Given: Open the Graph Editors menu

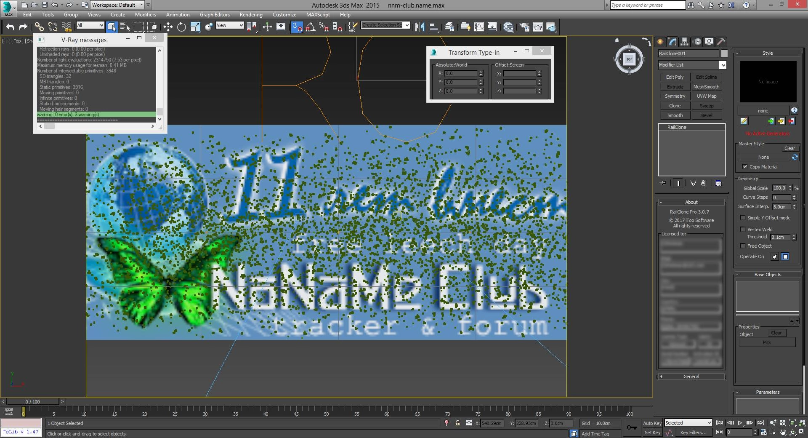Looking at the screenshot, I should coord(215,14).
